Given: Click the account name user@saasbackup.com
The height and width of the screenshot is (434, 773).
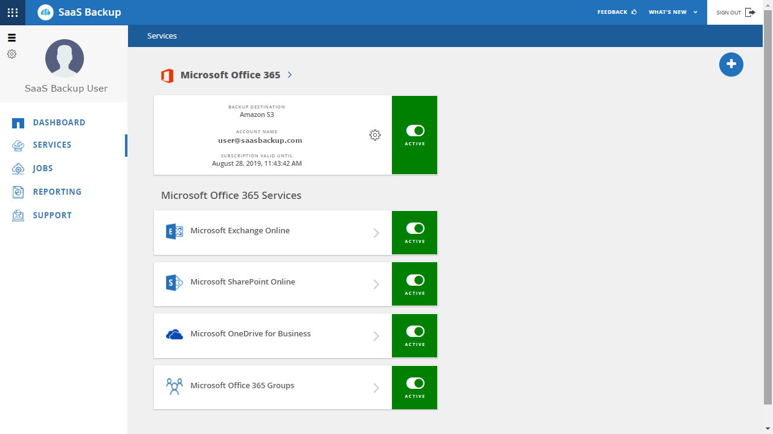Looking at the screenshot, I should point(260,140).
